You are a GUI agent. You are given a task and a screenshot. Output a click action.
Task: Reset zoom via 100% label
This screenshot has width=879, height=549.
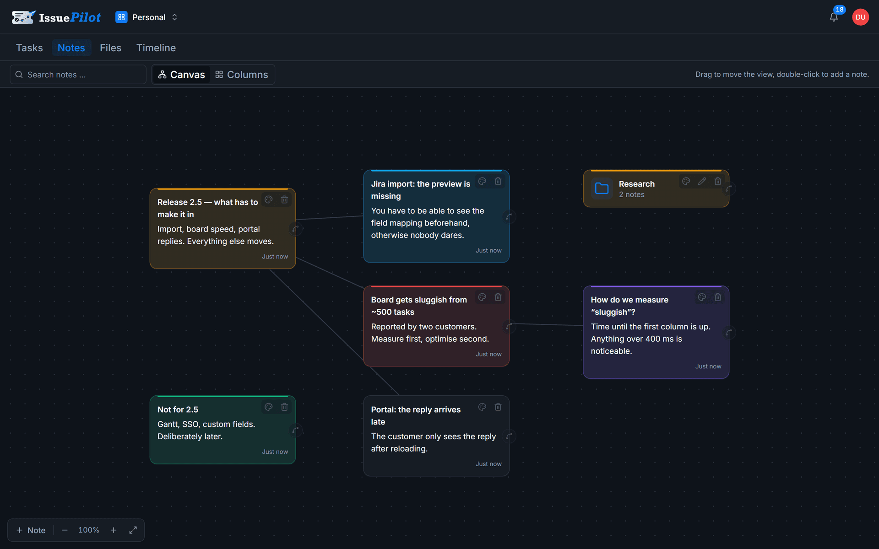pos(89,530)
